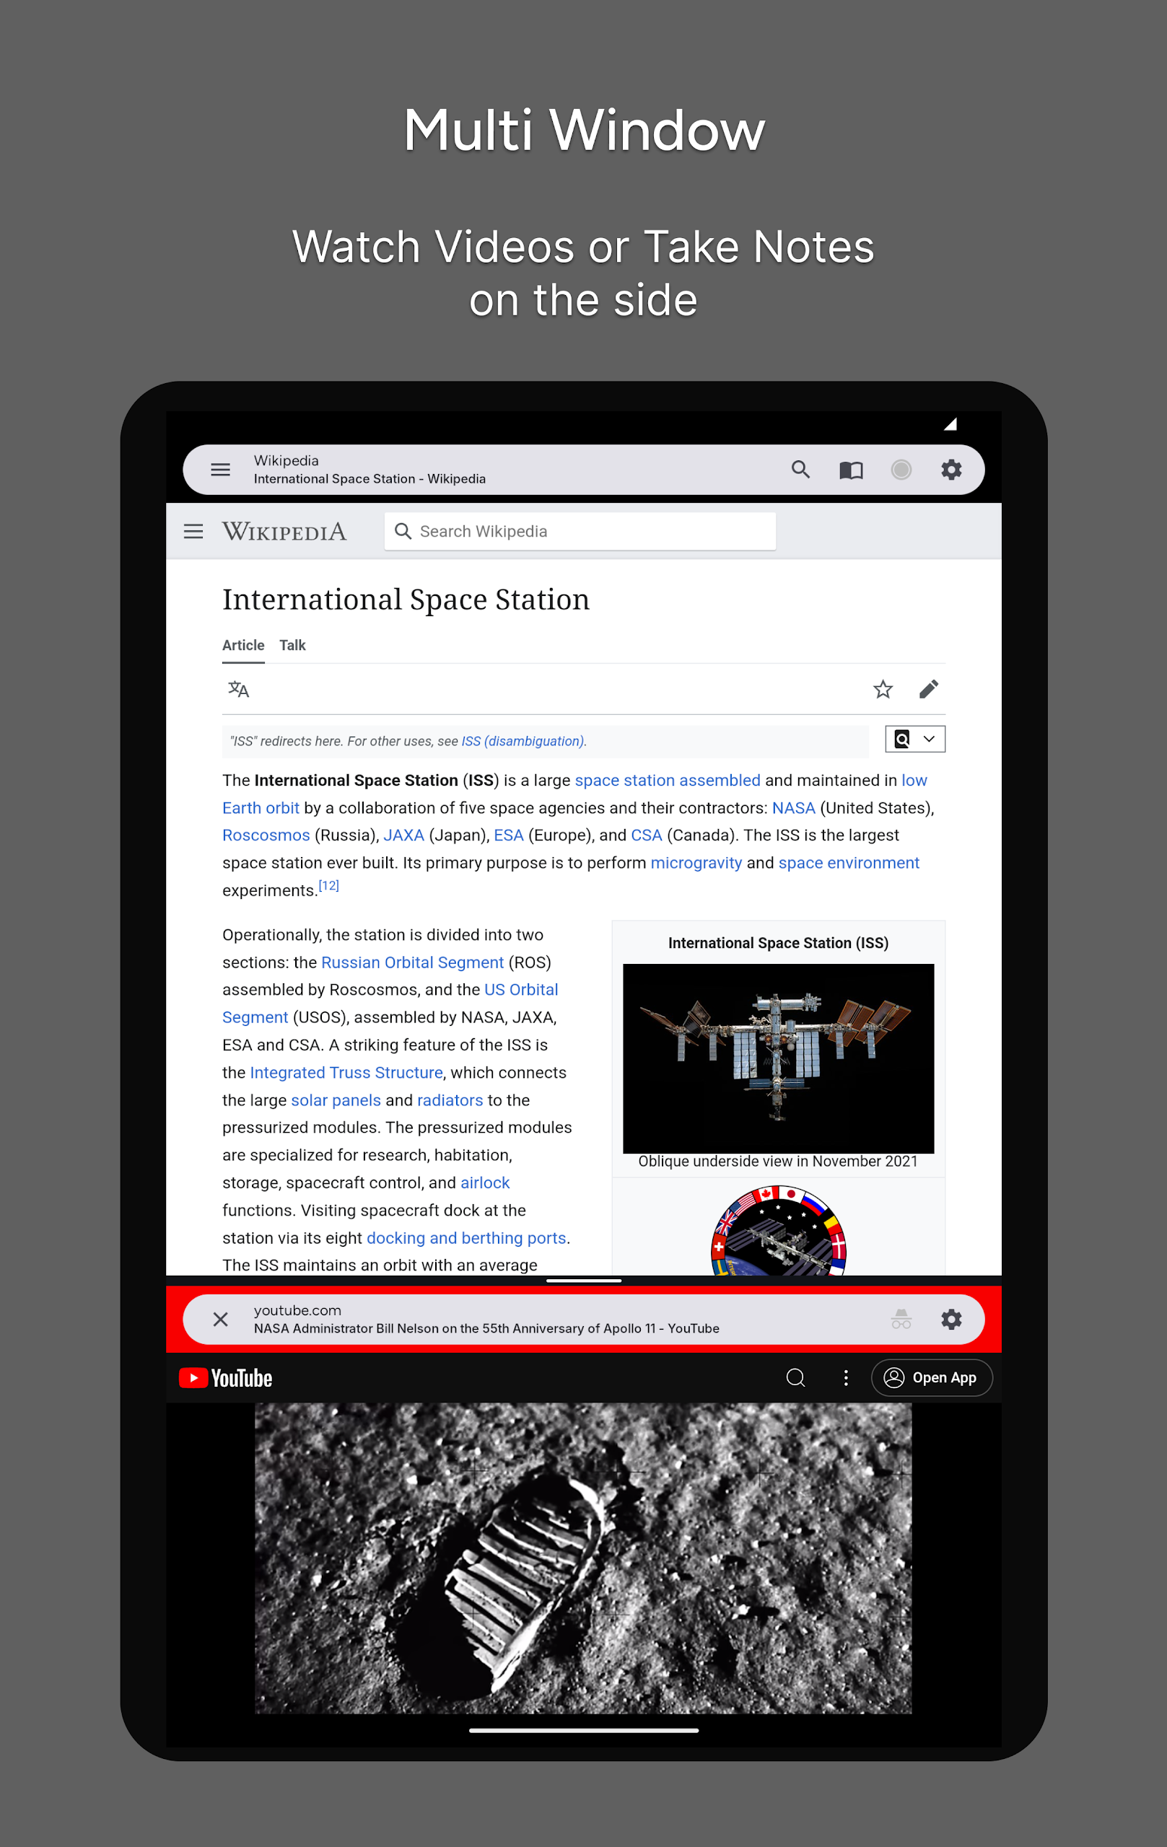
Task: Toggle the round circle button in toolbar
Action: click(x=901, y=470)
